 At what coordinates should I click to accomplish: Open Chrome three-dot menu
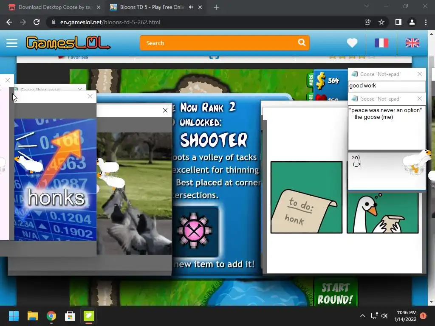pos(426,22)
